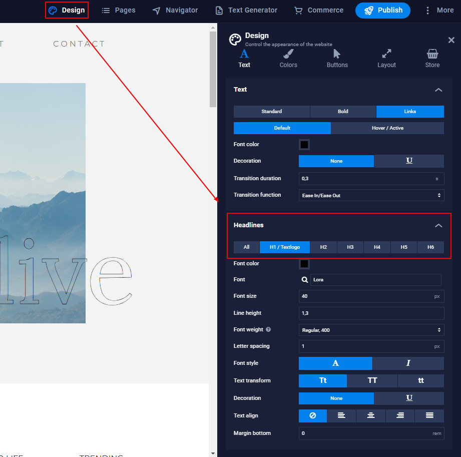Select the Hover / Active link state
Image resolution: width=461 pixels, height=457 pixels.
point(387,128)
